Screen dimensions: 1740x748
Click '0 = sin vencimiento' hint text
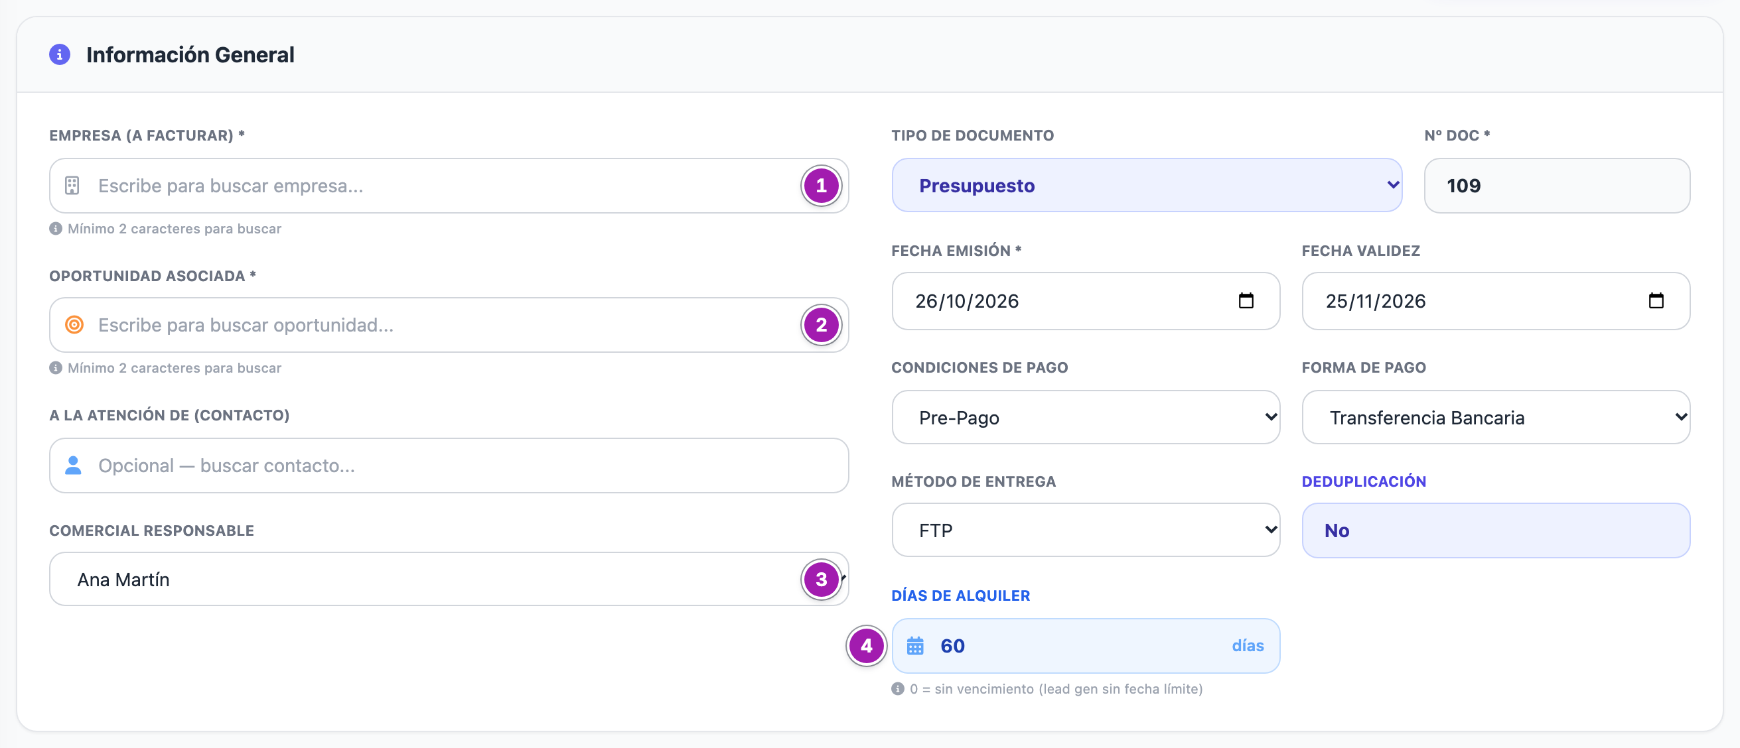pyautogui.click(x=1056, y=688)
